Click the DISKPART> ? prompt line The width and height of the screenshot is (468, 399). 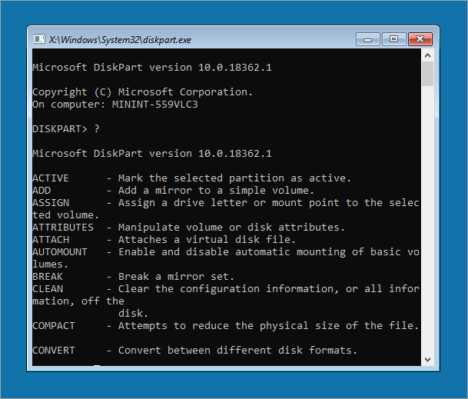(x=66, y=128)
